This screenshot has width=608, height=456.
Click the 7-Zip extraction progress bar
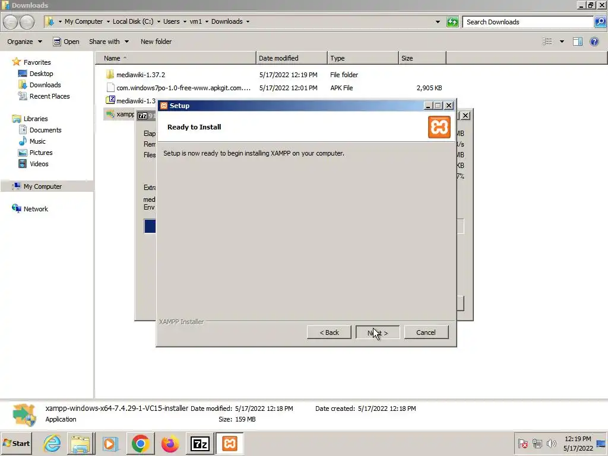[x=150, y=226]
